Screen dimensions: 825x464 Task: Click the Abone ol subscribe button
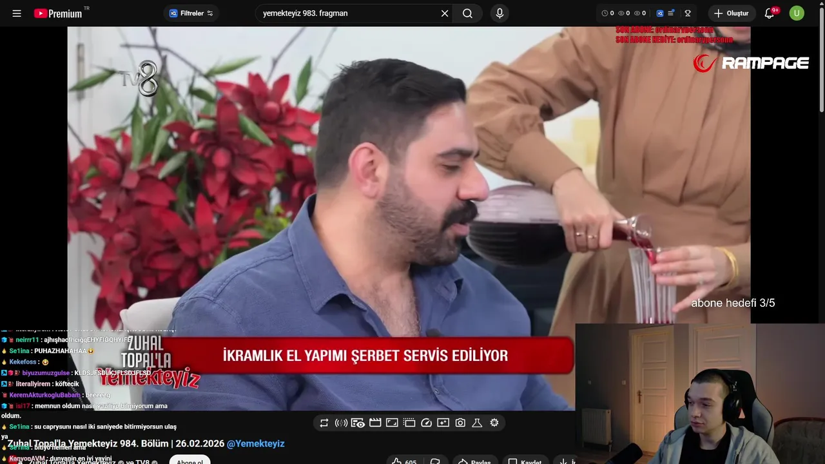tap(189, 460)
